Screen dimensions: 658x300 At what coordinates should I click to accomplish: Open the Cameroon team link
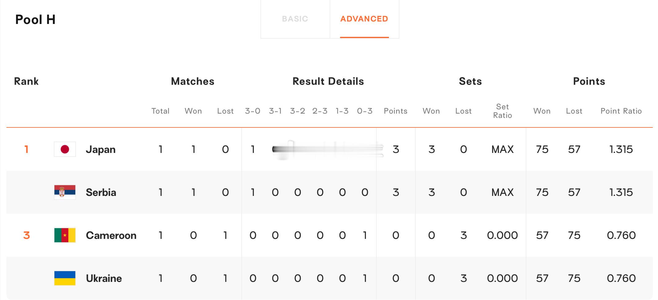(x=111, y=236)
